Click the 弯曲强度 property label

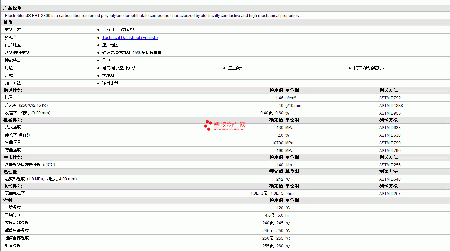13,150
